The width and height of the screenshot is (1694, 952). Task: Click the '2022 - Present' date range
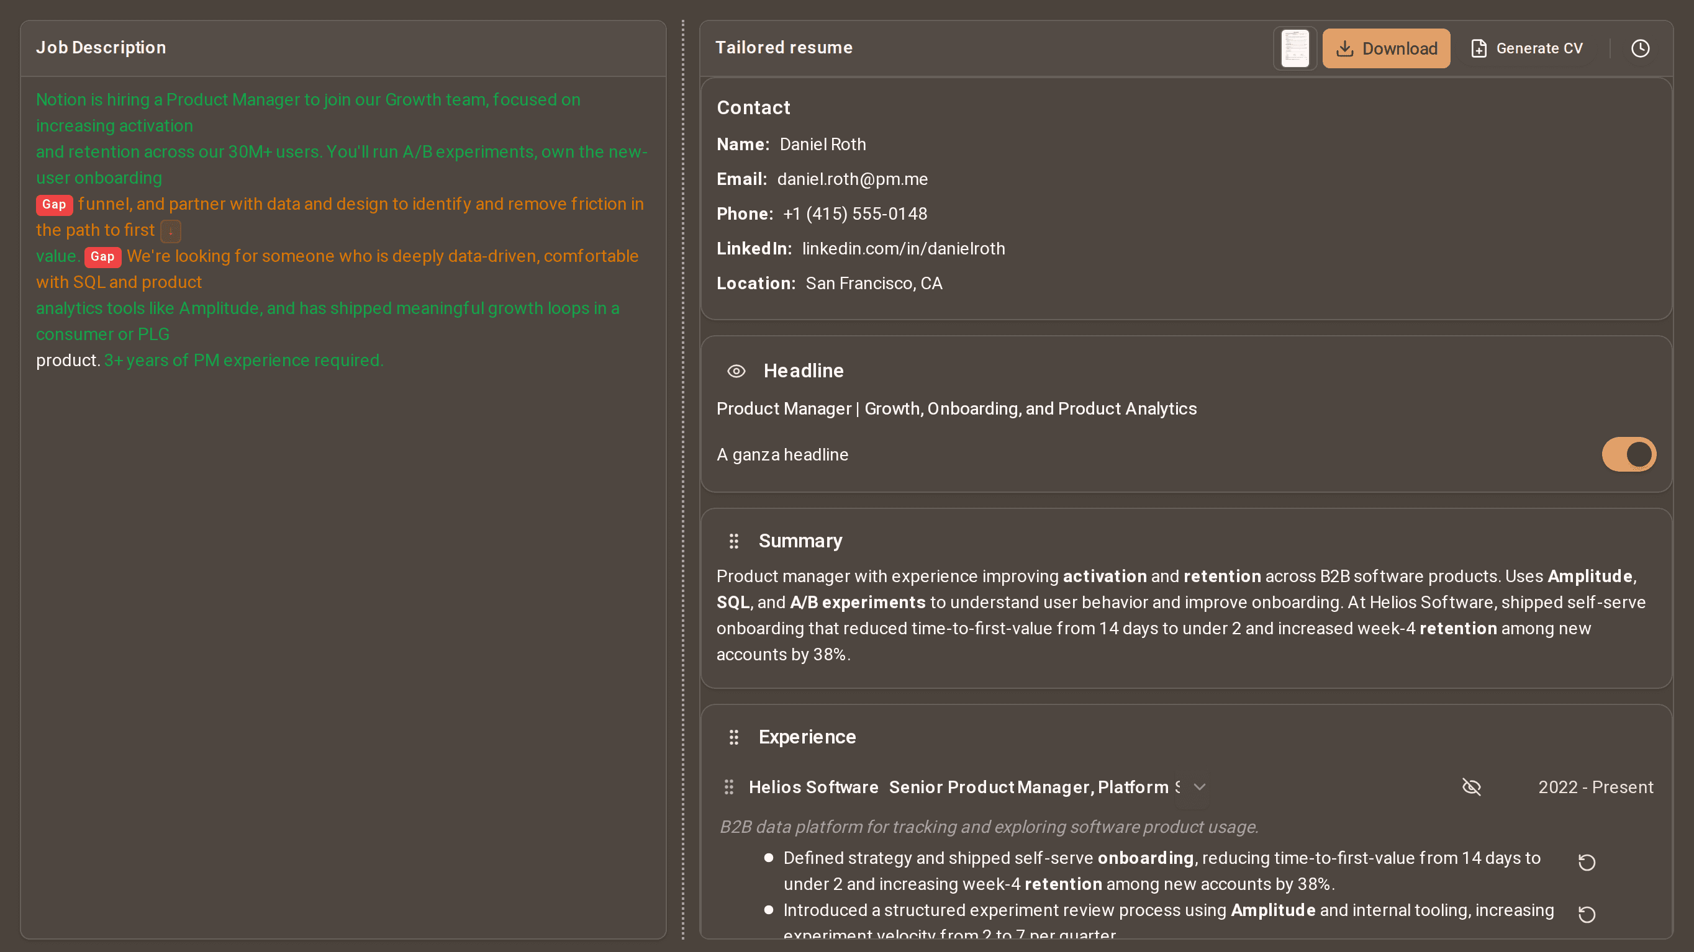click(1595, 787)
